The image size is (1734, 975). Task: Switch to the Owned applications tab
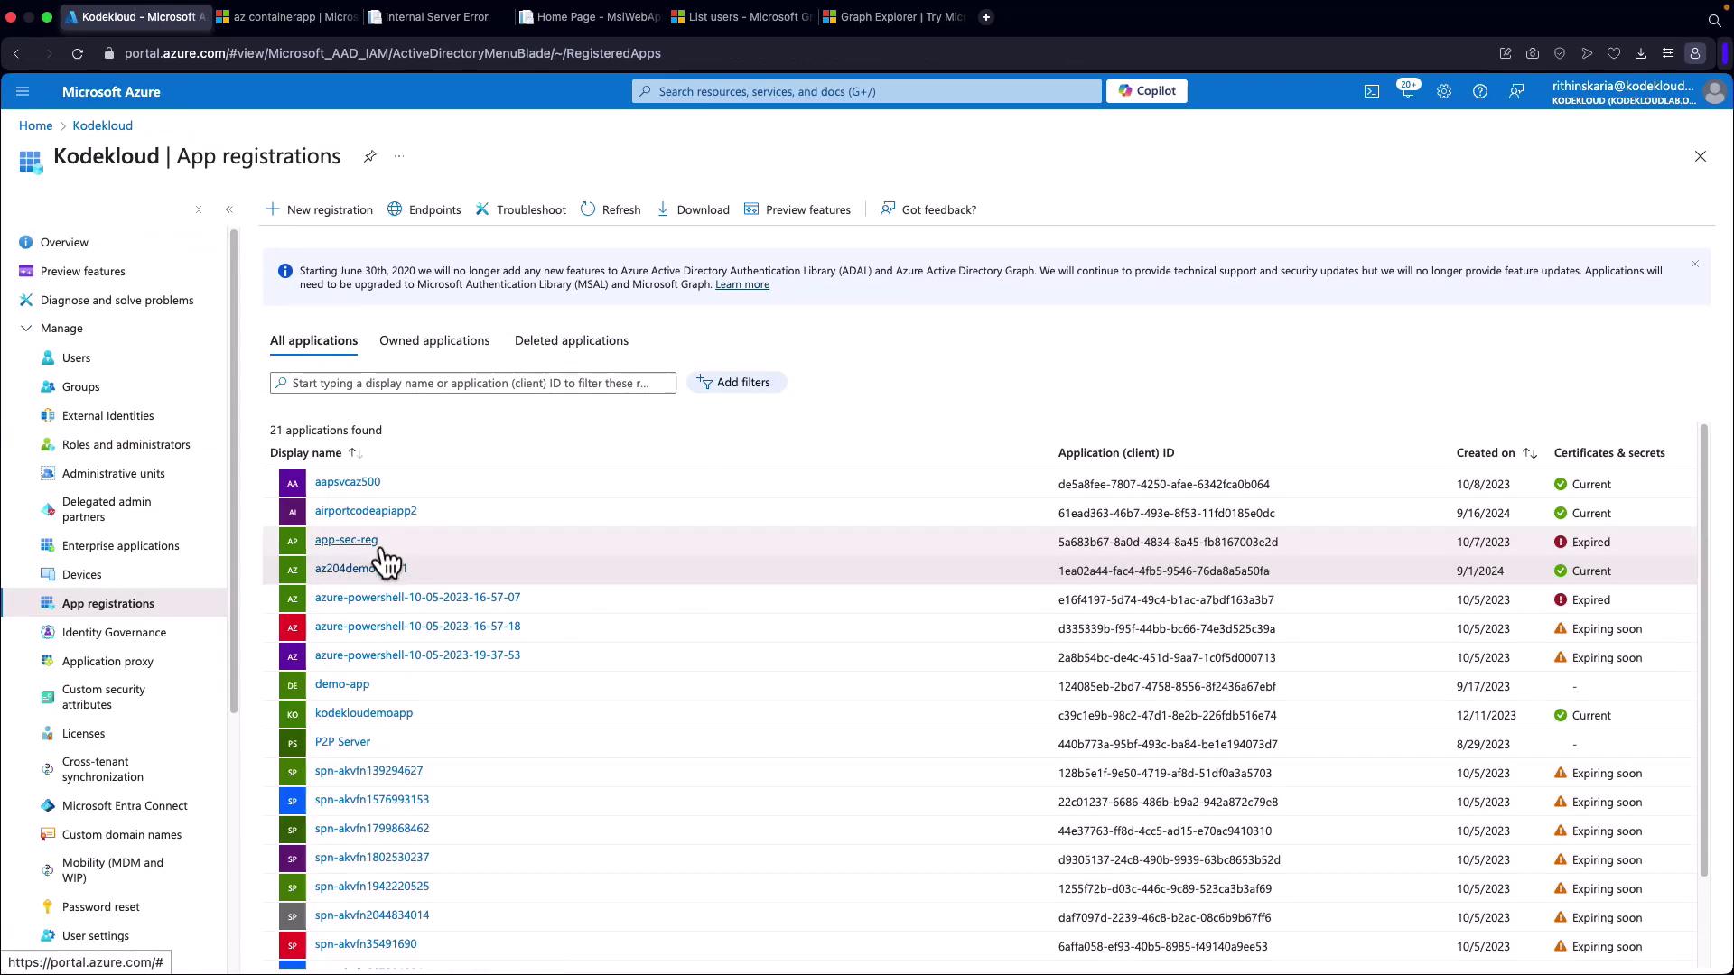[x=434, y=341]
